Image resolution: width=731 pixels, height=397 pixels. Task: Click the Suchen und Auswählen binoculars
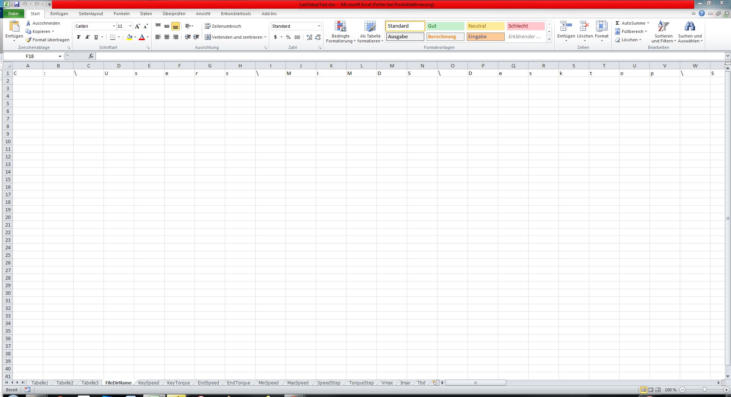pos(690,27)
